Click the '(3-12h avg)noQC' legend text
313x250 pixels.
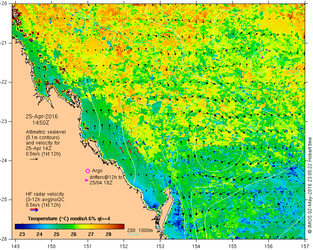pos(45,200)
